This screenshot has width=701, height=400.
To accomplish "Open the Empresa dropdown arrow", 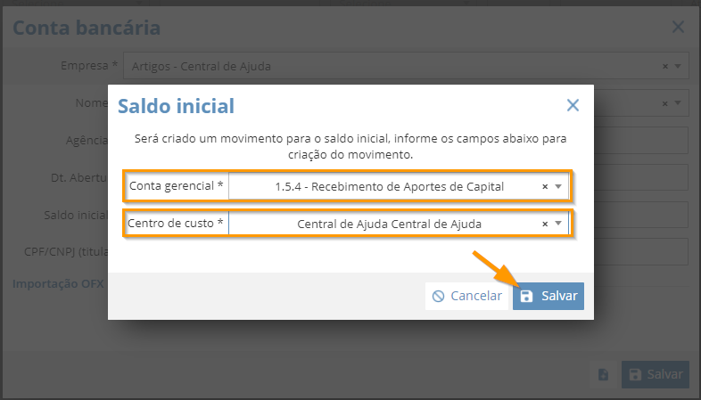I will [x=678, y=66].
